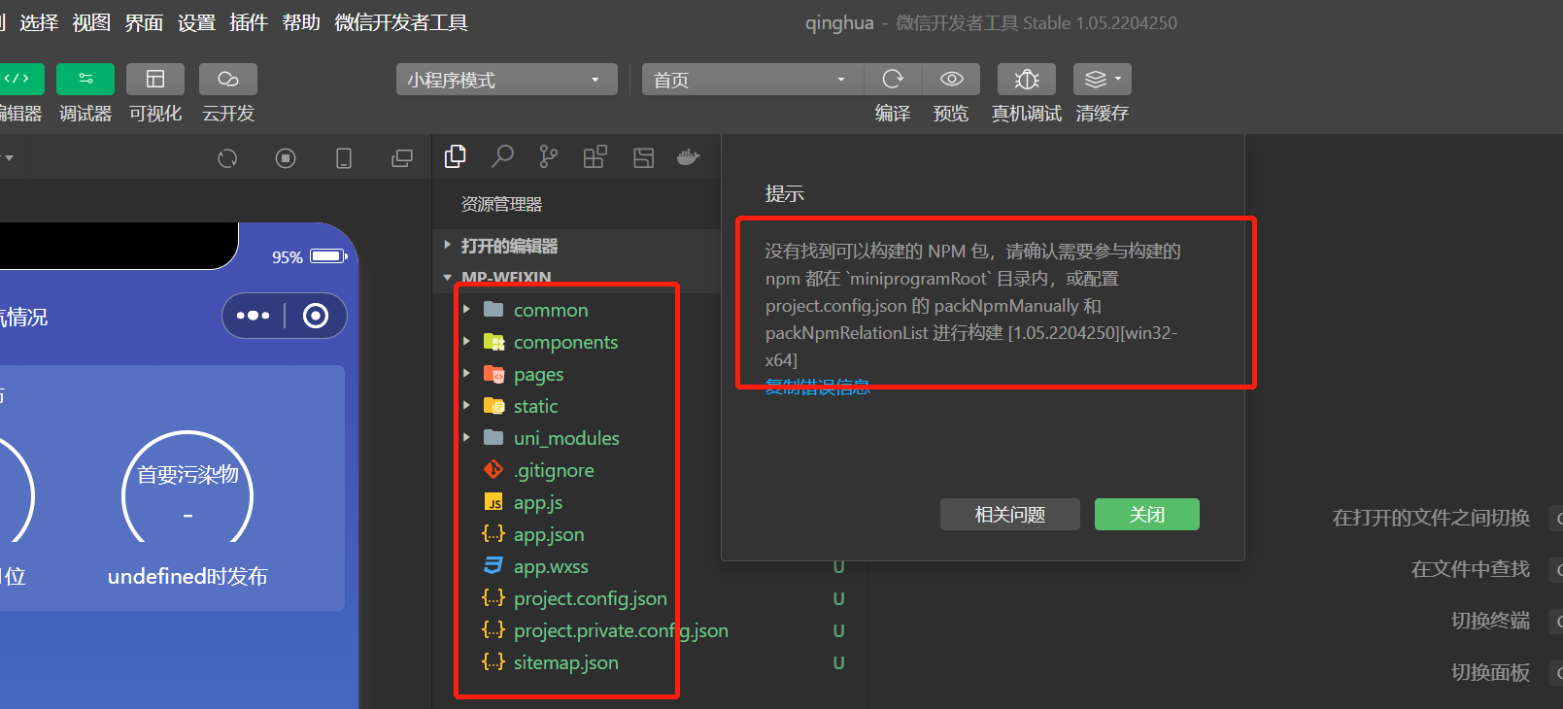Click the 相关问题 button in the dialog
Screen dimensions: 1563x709
pos(1010,515)
